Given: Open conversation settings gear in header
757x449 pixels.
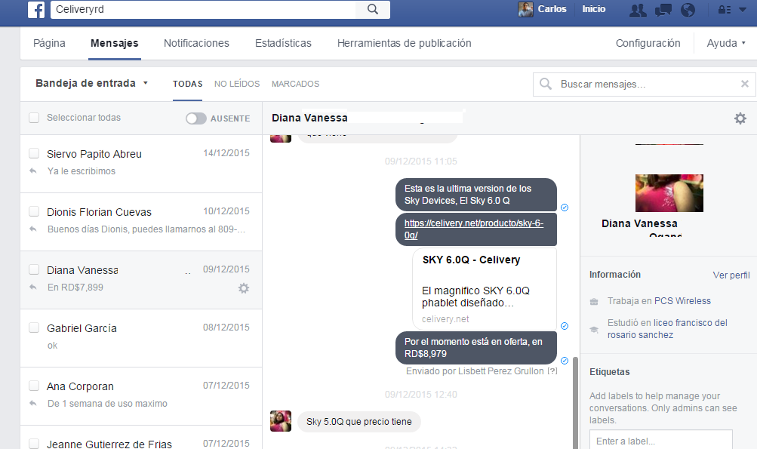Looking at the screenshot, I should click(x=740, y=118).
